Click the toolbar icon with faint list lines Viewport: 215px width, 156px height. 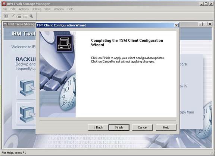click(25, 16)
